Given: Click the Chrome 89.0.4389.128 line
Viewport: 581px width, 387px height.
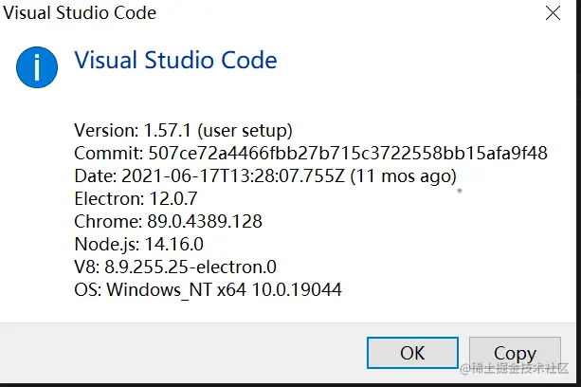Looking at the screenshot, I should click(168, 221).
